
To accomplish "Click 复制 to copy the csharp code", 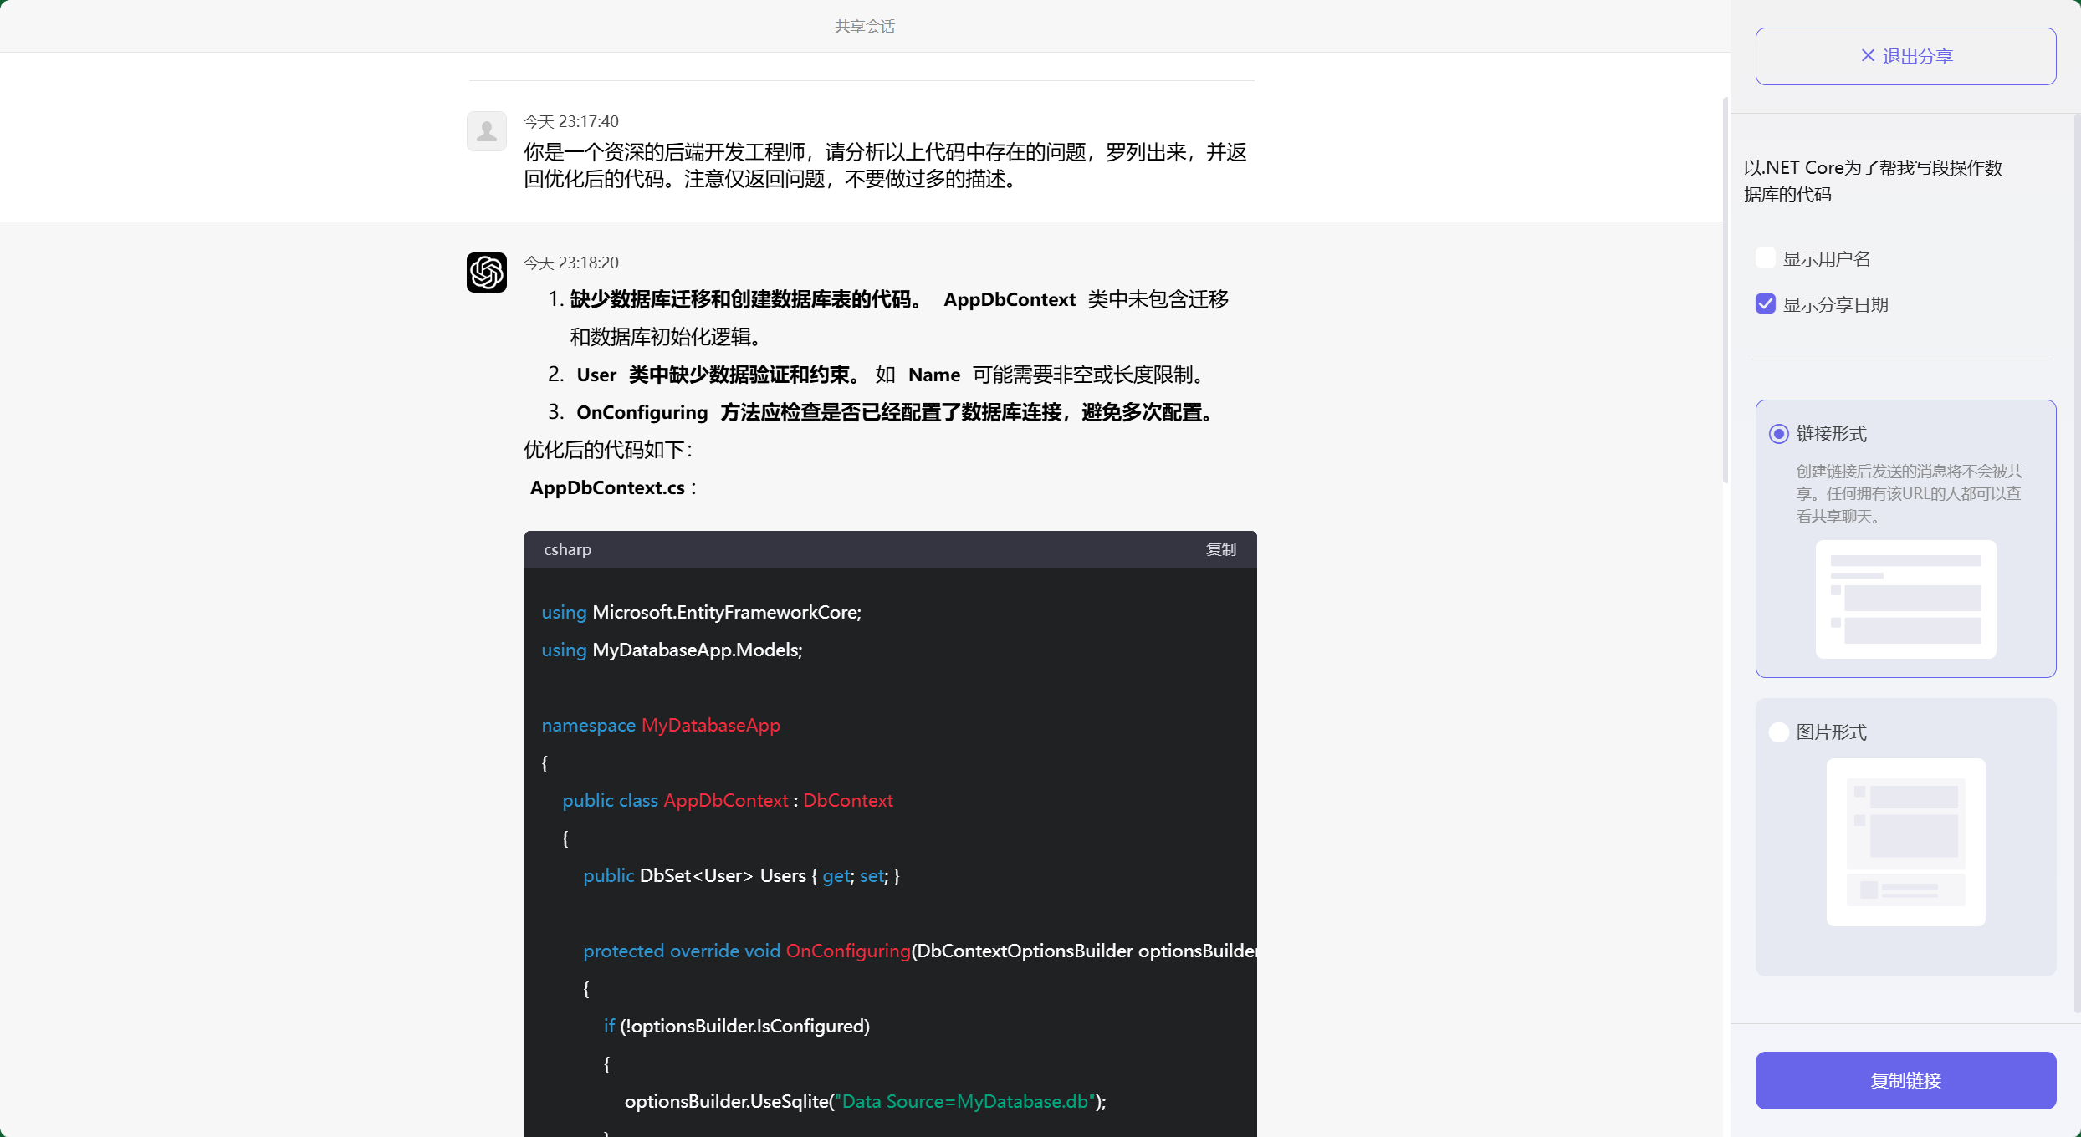I will pos(1219,549).
